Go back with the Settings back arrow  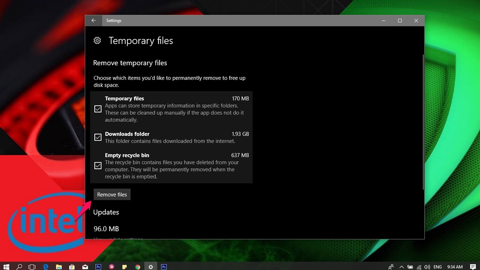tap(93, 21)
